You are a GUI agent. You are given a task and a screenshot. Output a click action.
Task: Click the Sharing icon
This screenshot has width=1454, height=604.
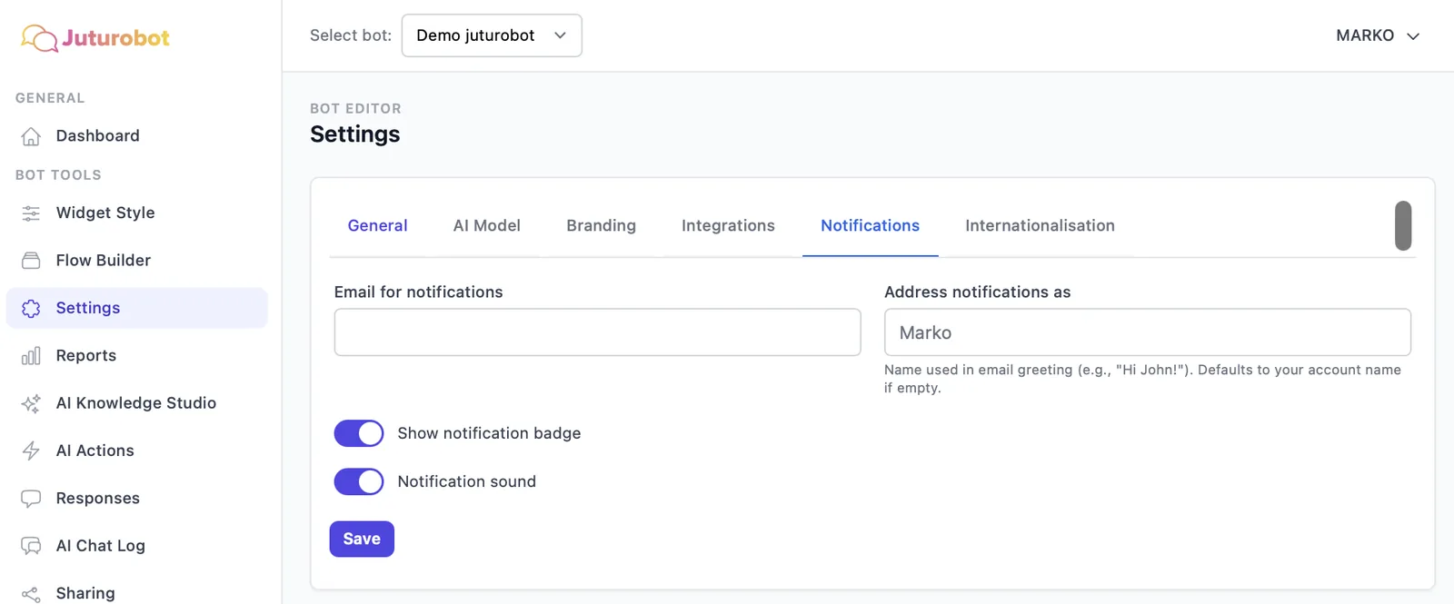click(31, 594)
